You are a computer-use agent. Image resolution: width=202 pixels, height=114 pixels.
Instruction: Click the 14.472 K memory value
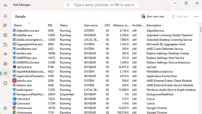pyautogui.click(x=124, y=67)
